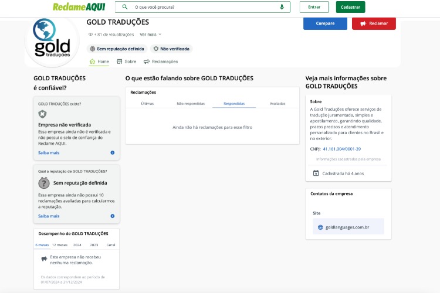Click the Home house icon

pyautogui.click(x=92, y=62)
